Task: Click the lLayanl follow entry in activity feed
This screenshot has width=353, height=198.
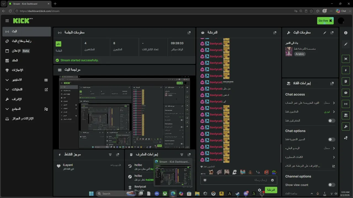Action: [89, 167]
